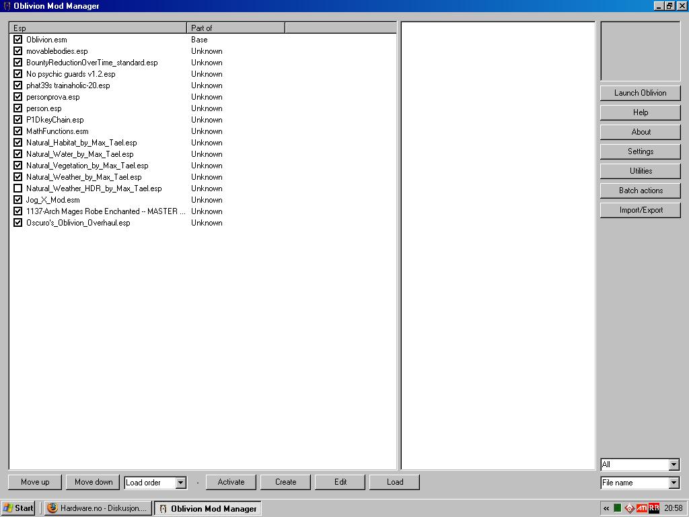
Task: Select Oblivion.esm file name
Action: coord(46,40)
